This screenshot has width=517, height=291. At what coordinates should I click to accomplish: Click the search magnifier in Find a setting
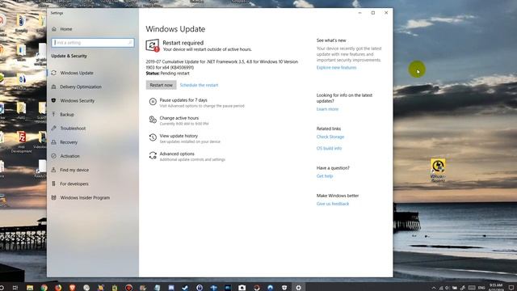coord(130,43)
